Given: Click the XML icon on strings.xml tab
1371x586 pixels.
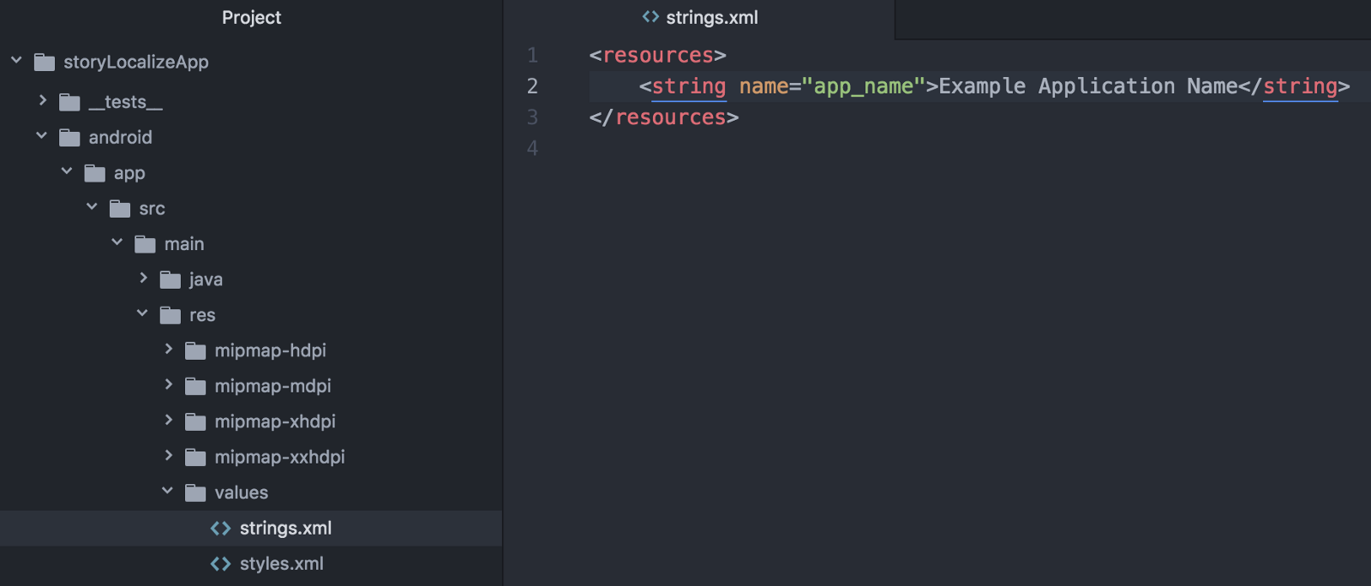Looking at the screenshot, I should pos(650,17).
